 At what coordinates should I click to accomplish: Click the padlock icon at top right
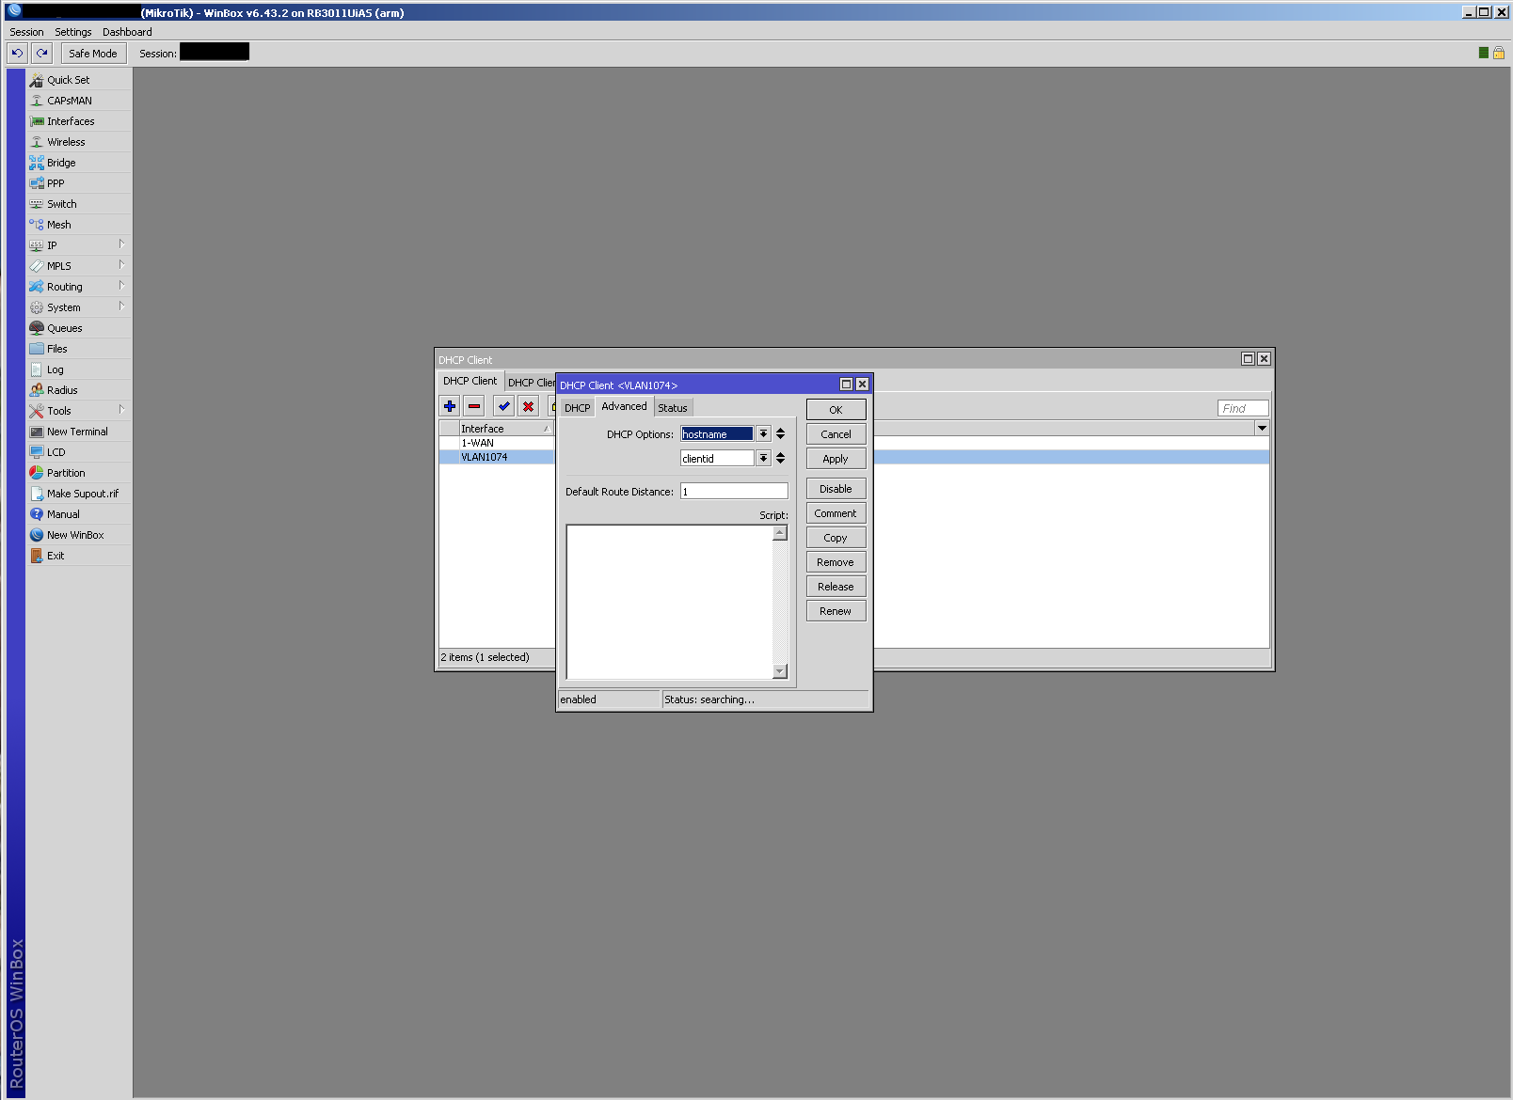point(1499,53)
